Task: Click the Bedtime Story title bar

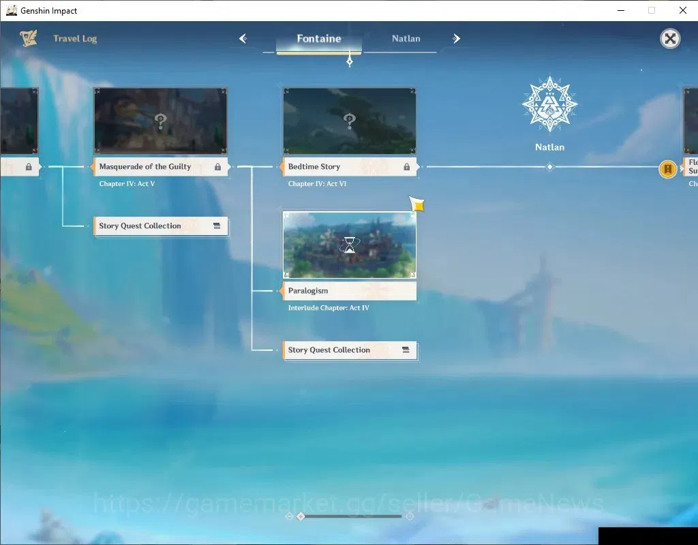Action: click(x=350, y=167)
